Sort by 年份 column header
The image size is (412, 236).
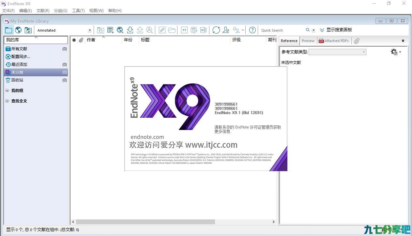click(x=130, y=40)
